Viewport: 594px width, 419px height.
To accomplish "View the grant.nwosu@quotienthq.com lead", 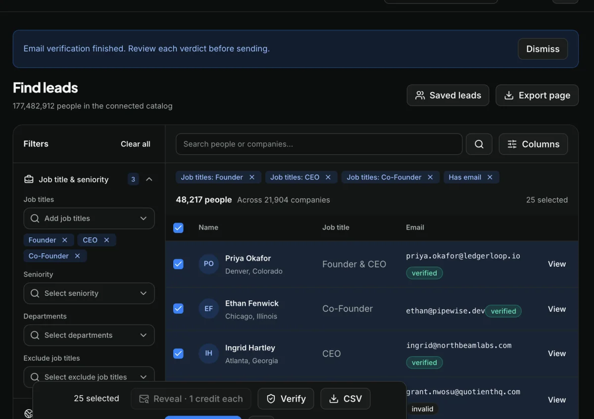I will tap(557, 400).
